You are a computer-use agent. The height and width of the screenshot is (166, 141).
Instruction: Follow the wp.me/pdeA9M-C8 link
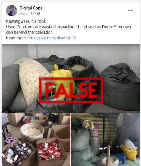pyautogui.click(x=52, y=38)
